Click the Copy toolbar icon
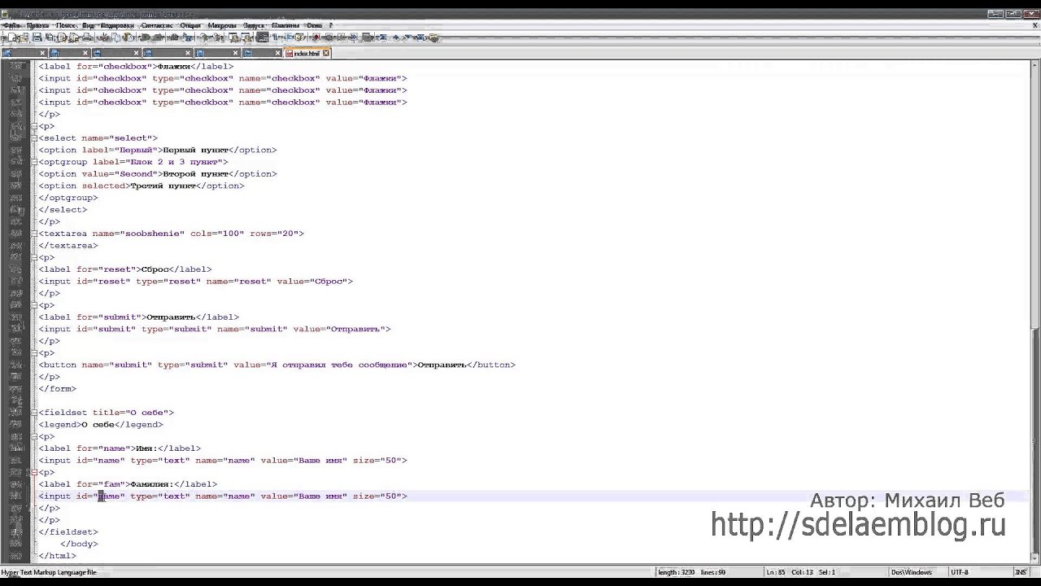The image size is (1041, 586). click(116, 37)
